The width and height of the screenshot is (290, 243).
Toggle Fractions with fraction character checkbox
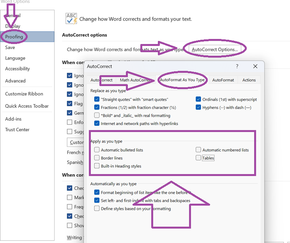[x=97, y=107]
